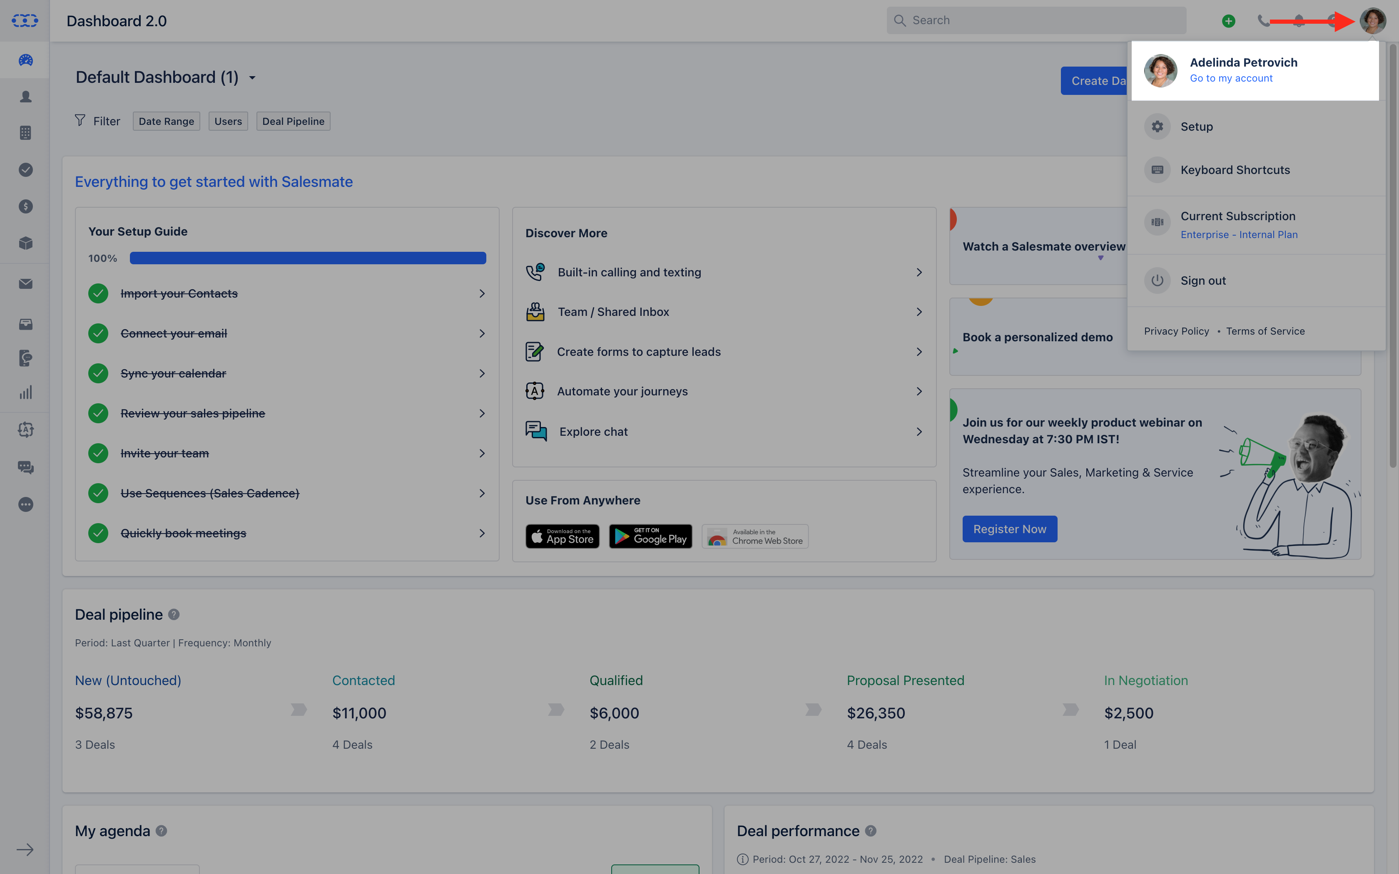Screen dimensions: 1399x874
Task: Open Deals from the sidebar dollar icon
Action: [x=25, y=206]
